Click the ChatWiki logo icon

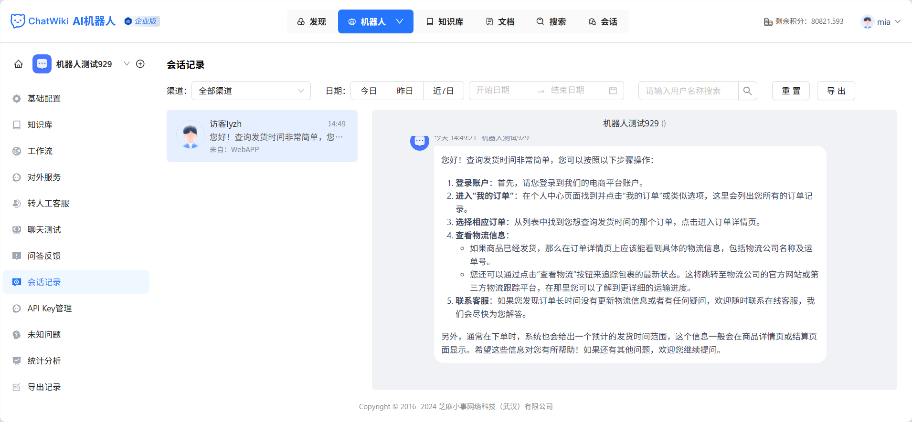pos(18,21)
